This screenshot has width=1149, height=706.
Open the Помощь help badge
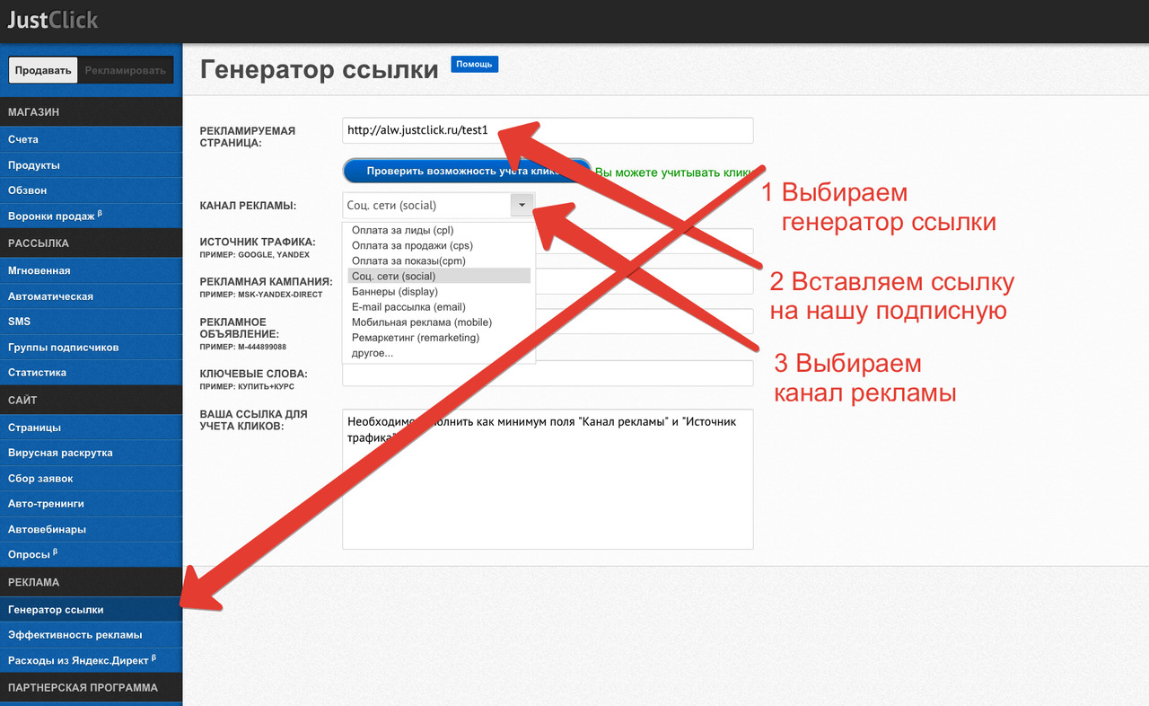point(474,65)
